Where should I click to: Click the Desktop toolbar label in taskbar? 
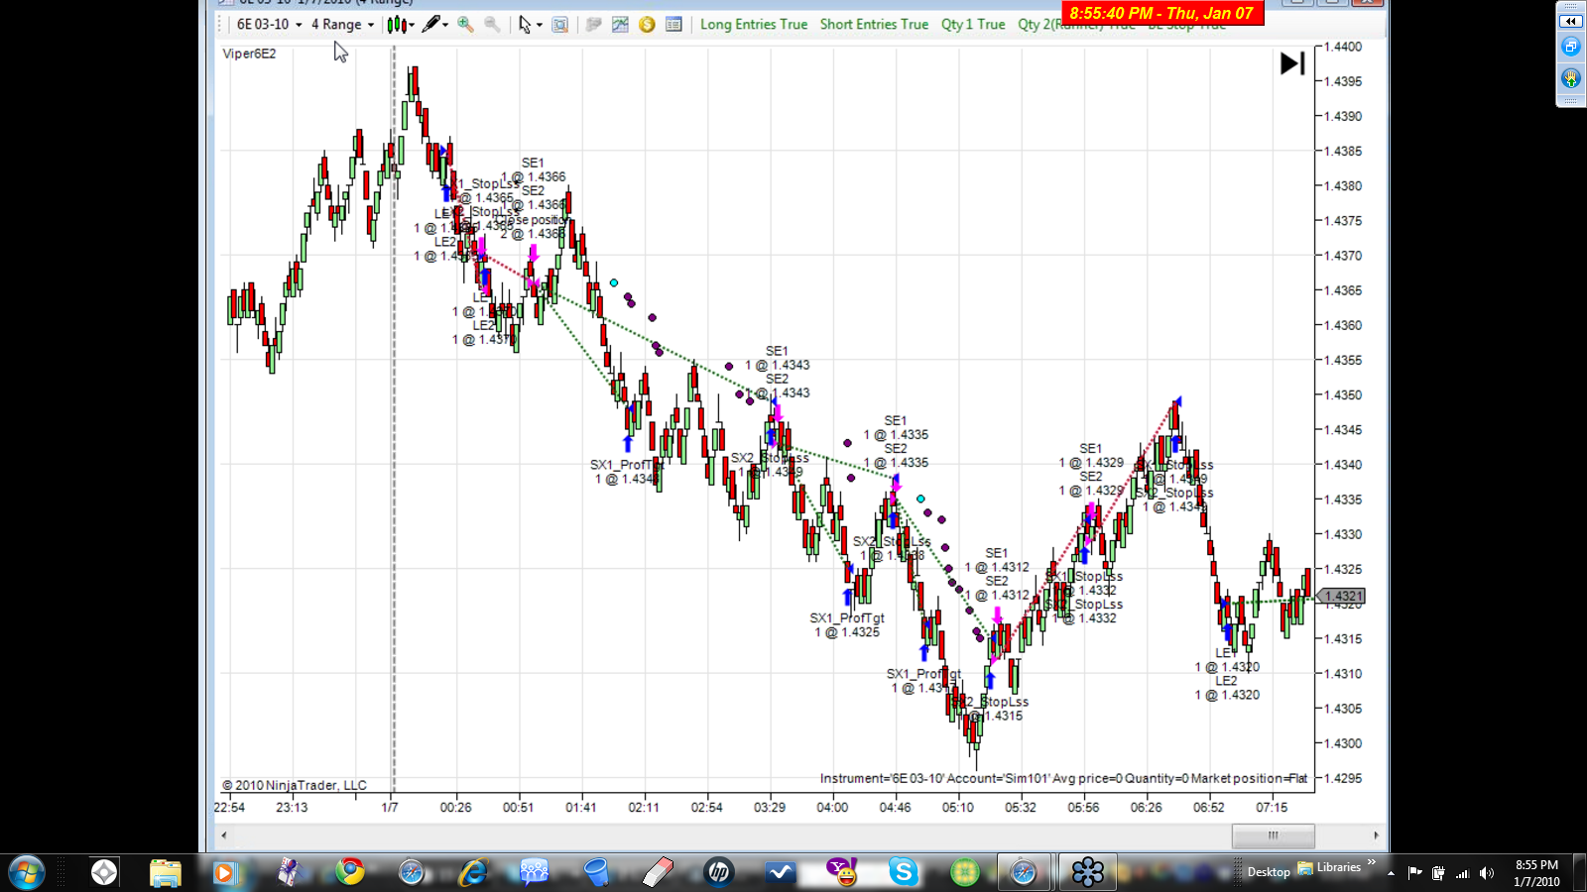click(1269, 872)
